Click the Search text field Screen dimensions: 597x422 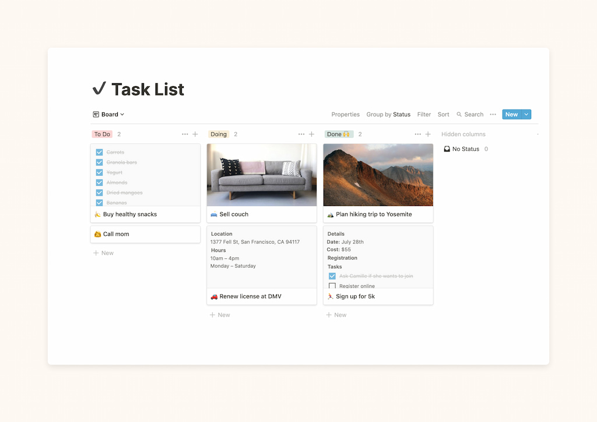click(474, 115)
